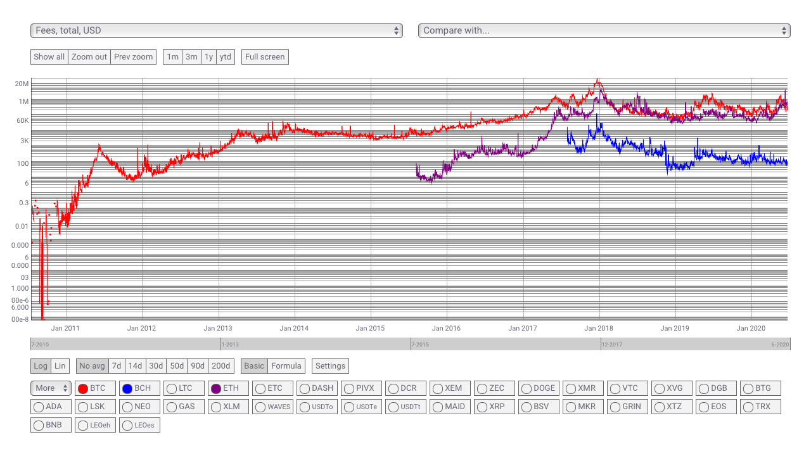Toggle ETH series with purple marker
This screenshot has width=811, height=456.
[228, 388]
